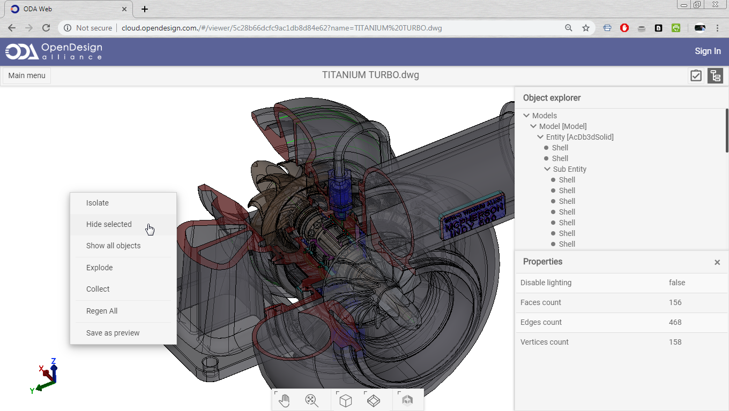
Task: Reload the current page
Action: (x=46, y=28)
